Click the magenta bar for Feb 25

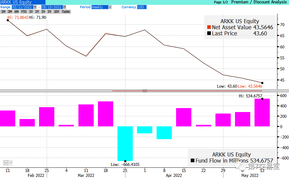point(47,117)
